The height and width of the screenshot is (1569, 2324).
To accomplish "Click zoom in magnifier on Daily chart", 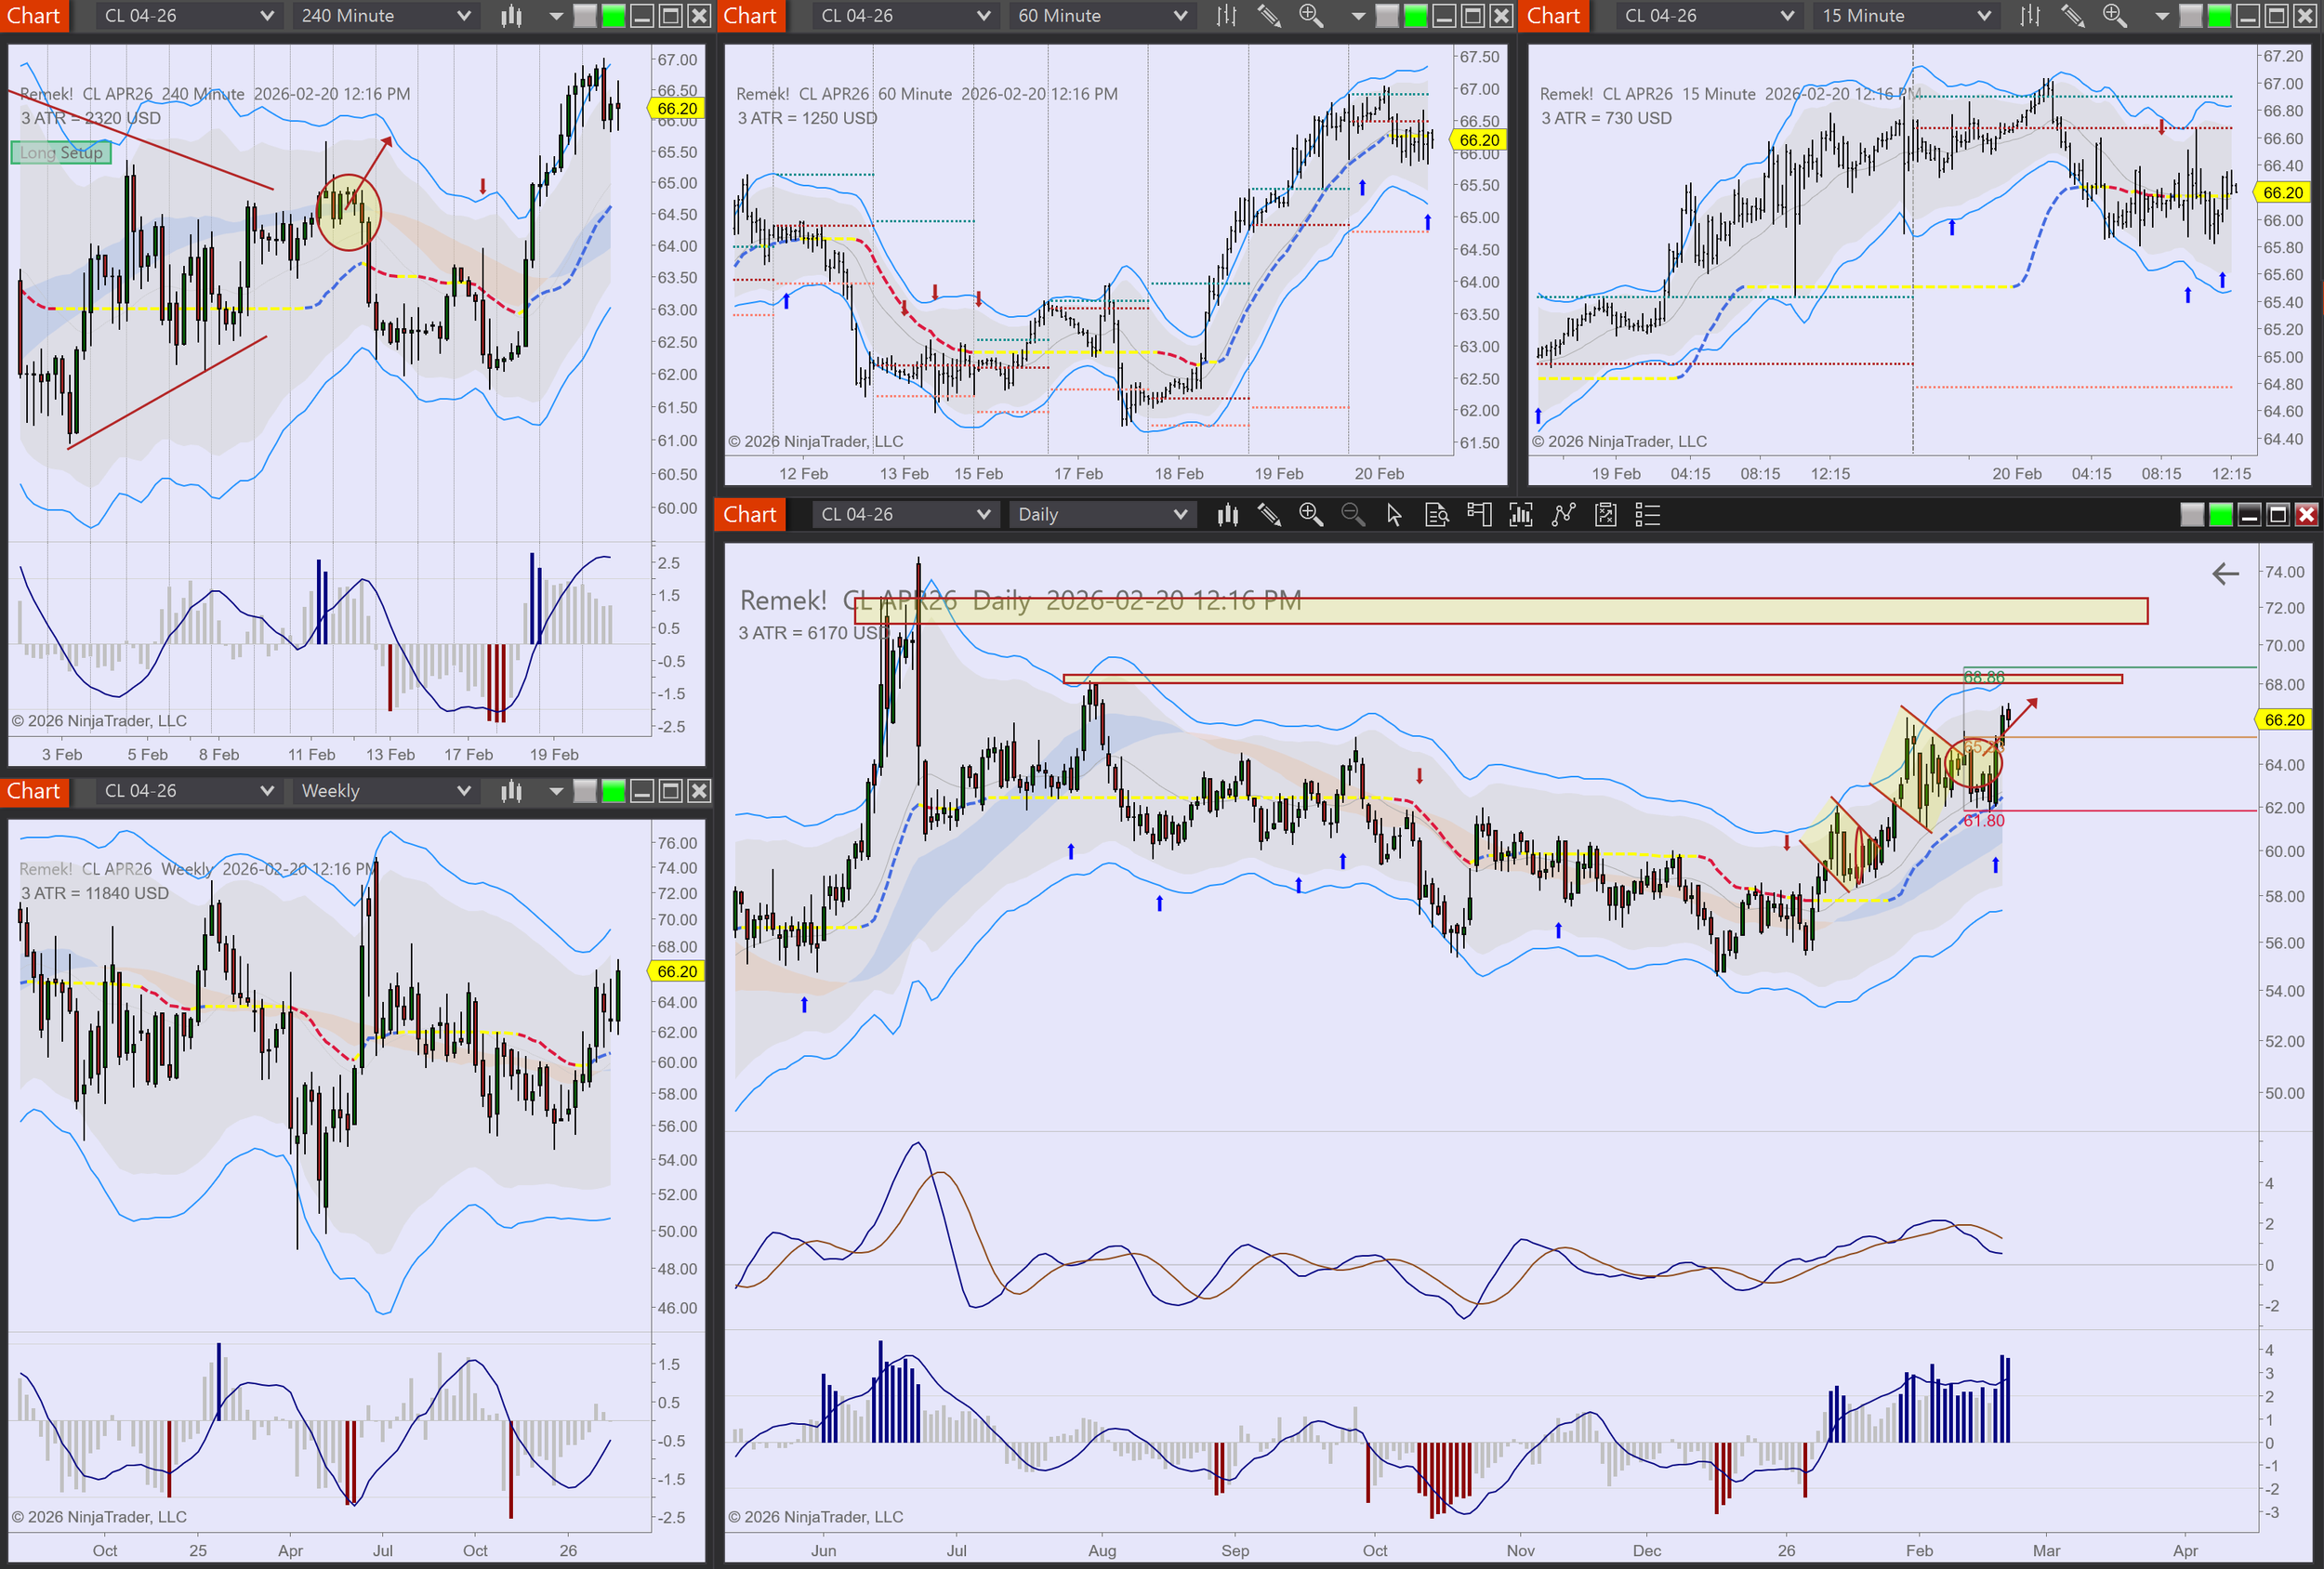I will click(x=1310, y=515).
